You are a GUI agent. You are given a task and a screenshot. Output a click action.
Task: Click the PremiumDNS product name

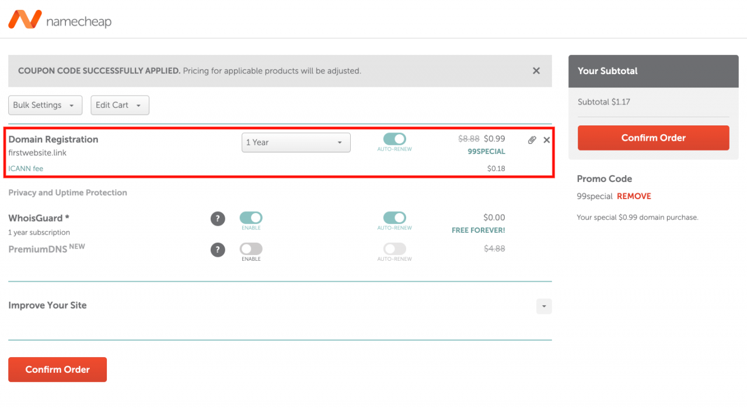click(37, 249)
